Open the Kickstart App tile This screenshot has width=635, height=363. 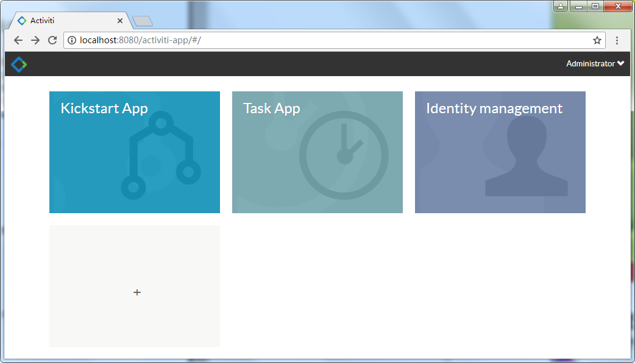point(135,152)
